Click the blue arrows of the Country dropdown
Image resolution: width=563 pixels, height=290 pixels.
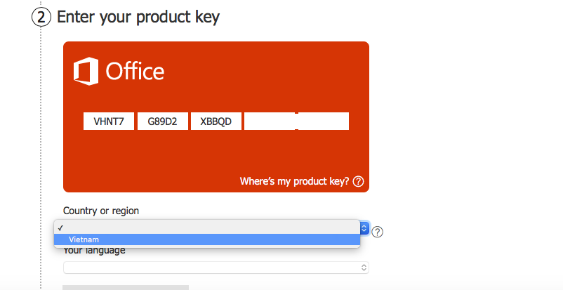(364, 228)
